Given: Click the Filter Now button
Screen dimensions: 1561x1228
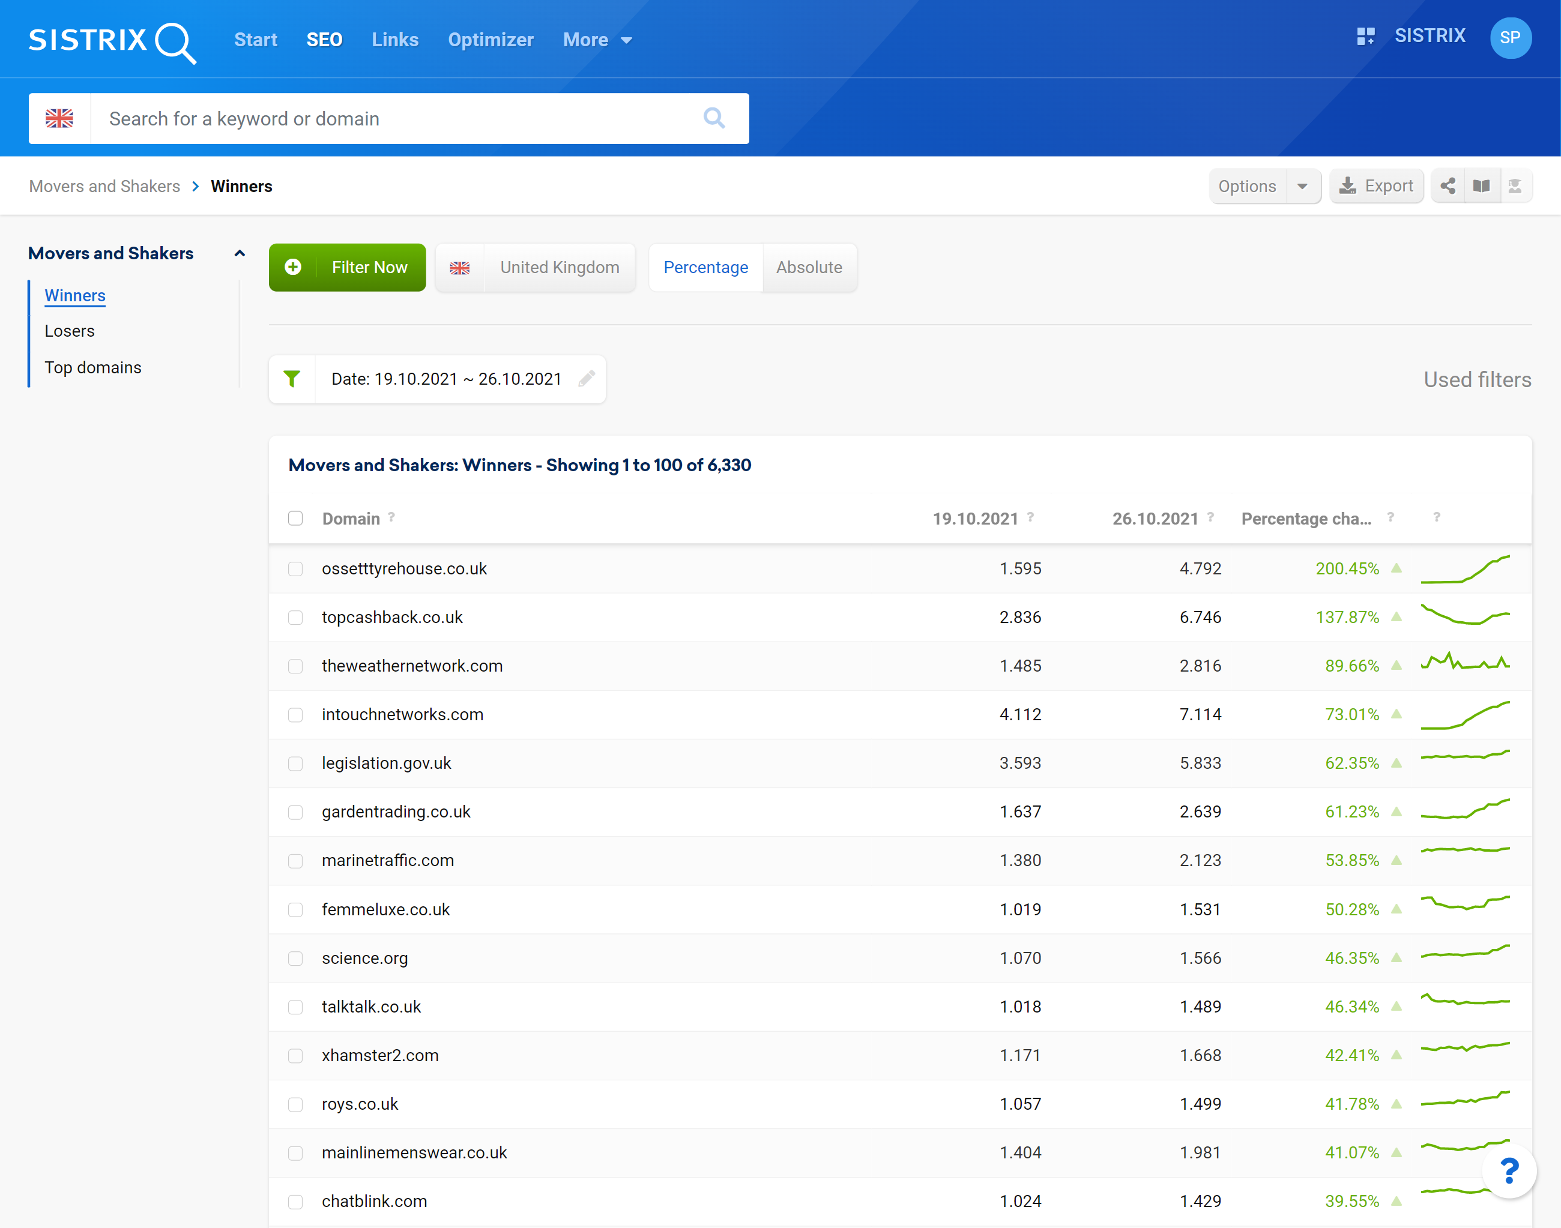Looking at the screenshot, I should pyautogui.click(x=347, y=268).
